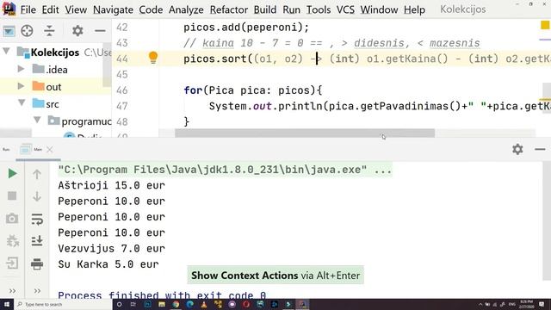Click the java.exe command line link
The height and width of the screenshot is (310, 551).
tap(225, 170)
